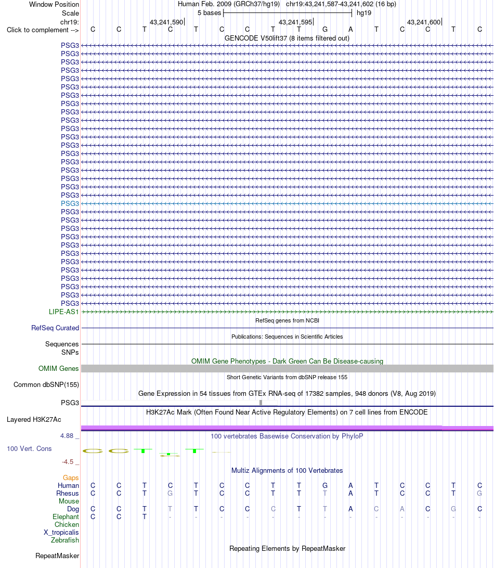Click the purple Layered H3K27Ac signal bar

287,428
